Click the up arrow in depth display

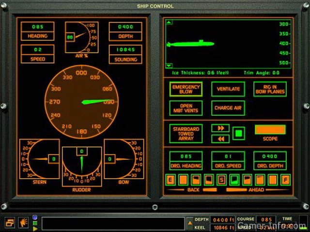169,22
